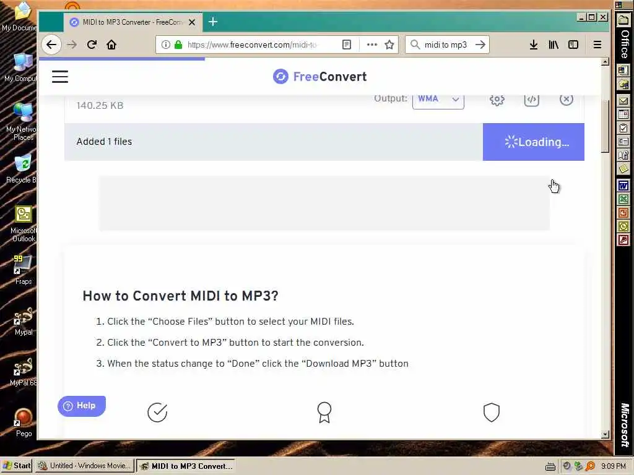This screenshot has height=475, width=634.
Task: Click the orange system tray icon
Action: pos(590,466)
